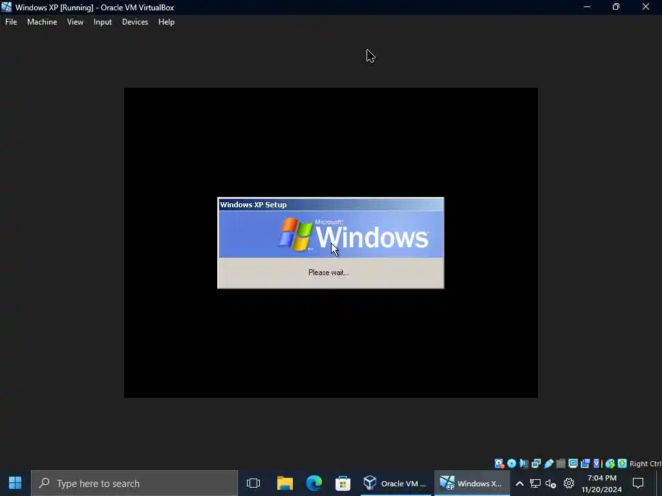Click the optical disc drive status icon
This screenshot has height=496, width=662.
(x=512, y=464)
